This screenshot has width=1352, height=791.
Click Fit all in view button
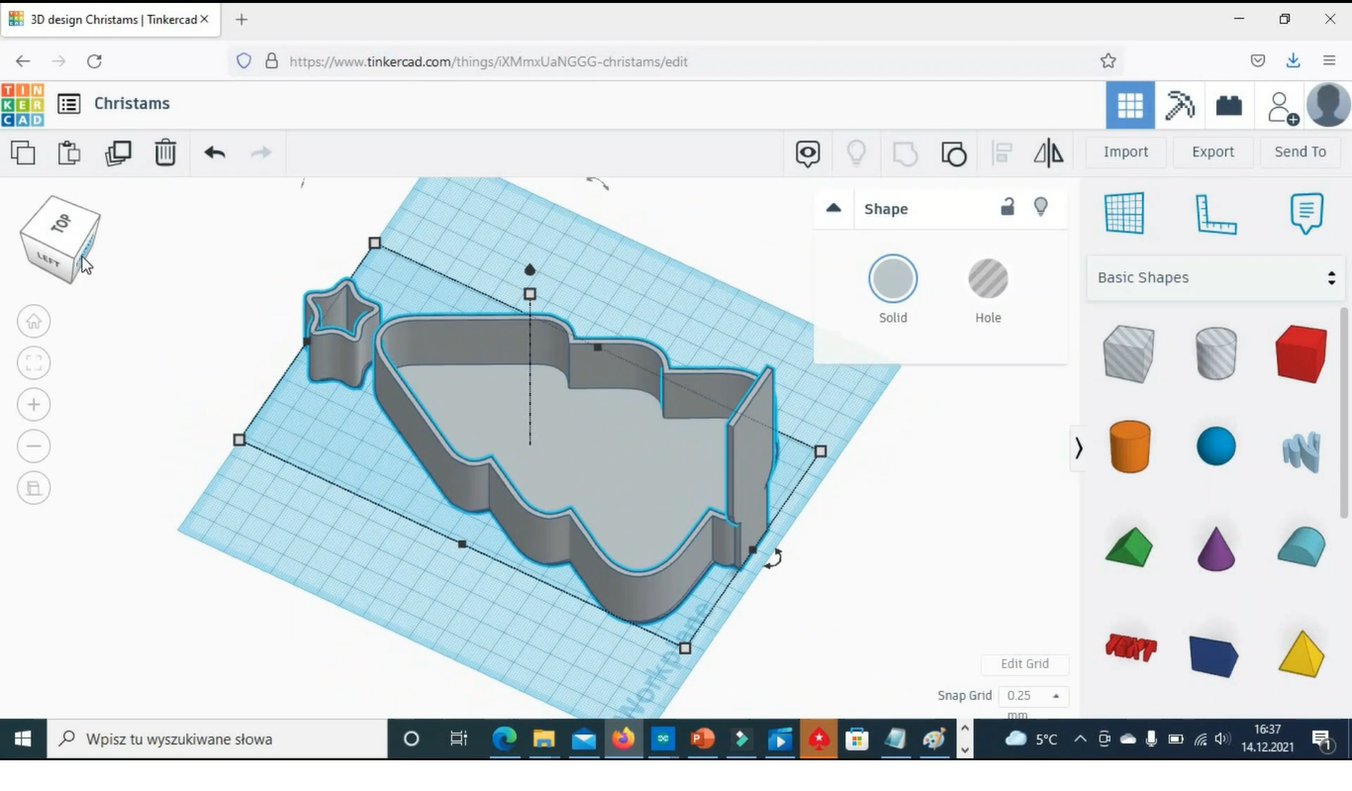point(34,363)
